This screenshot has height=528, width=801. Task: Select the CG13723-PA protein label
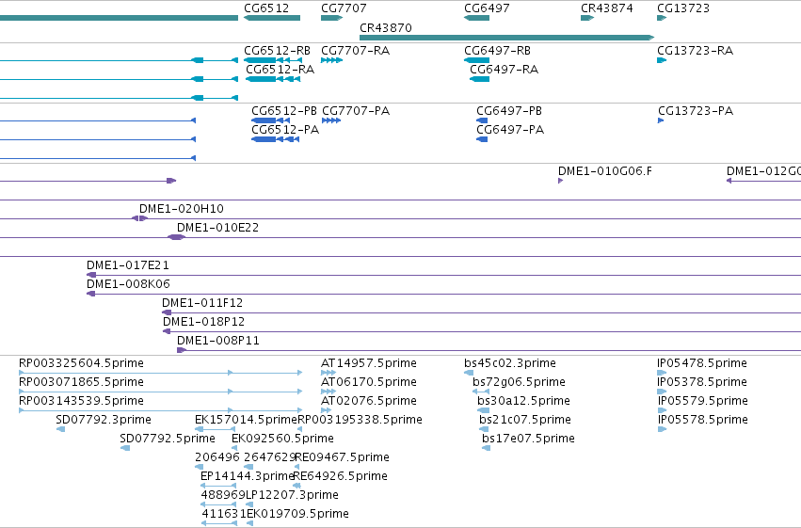pos(696,111)
